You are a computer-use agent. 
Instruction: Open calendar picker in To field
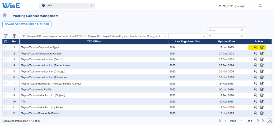pos(242,36)
